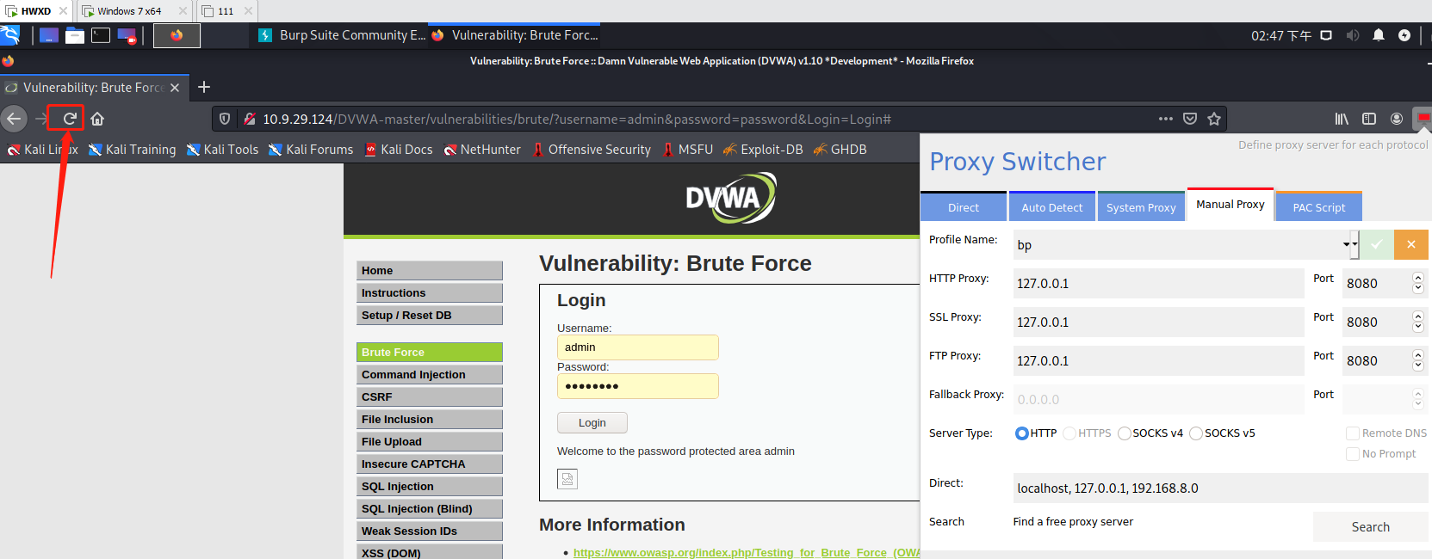The height and width of the screenshot is (559, 1432).
Task: Open the Setup / Reset DB page
Action: (x=430, y=316)
